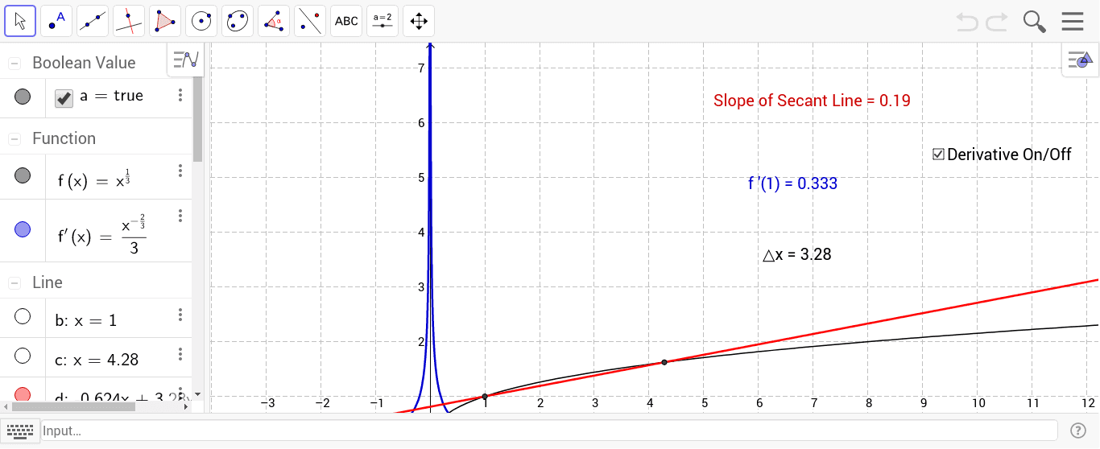Hide the red secant line d
Viewport: 1100px width, 449px height.
23,394
